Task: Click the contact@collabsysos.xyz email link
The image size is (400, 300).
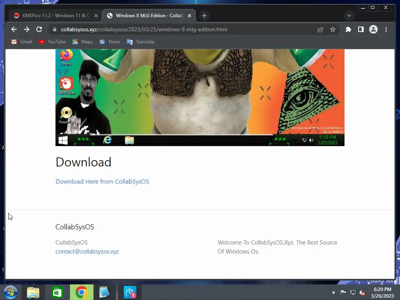Action: [x=87, y=252]
